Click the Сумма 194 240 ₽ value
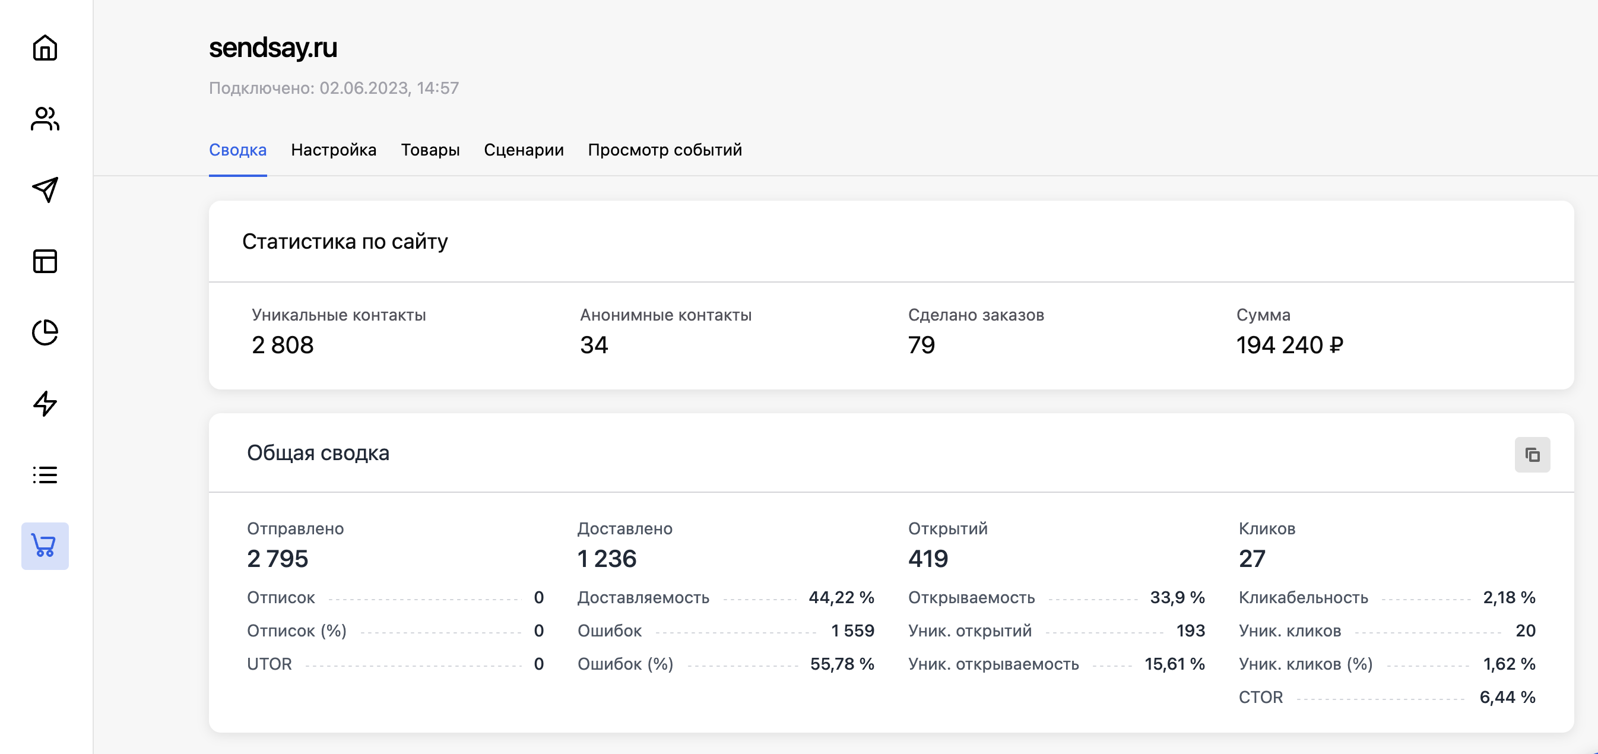This screenshot has height=754, width=1598. [1289, 345]
